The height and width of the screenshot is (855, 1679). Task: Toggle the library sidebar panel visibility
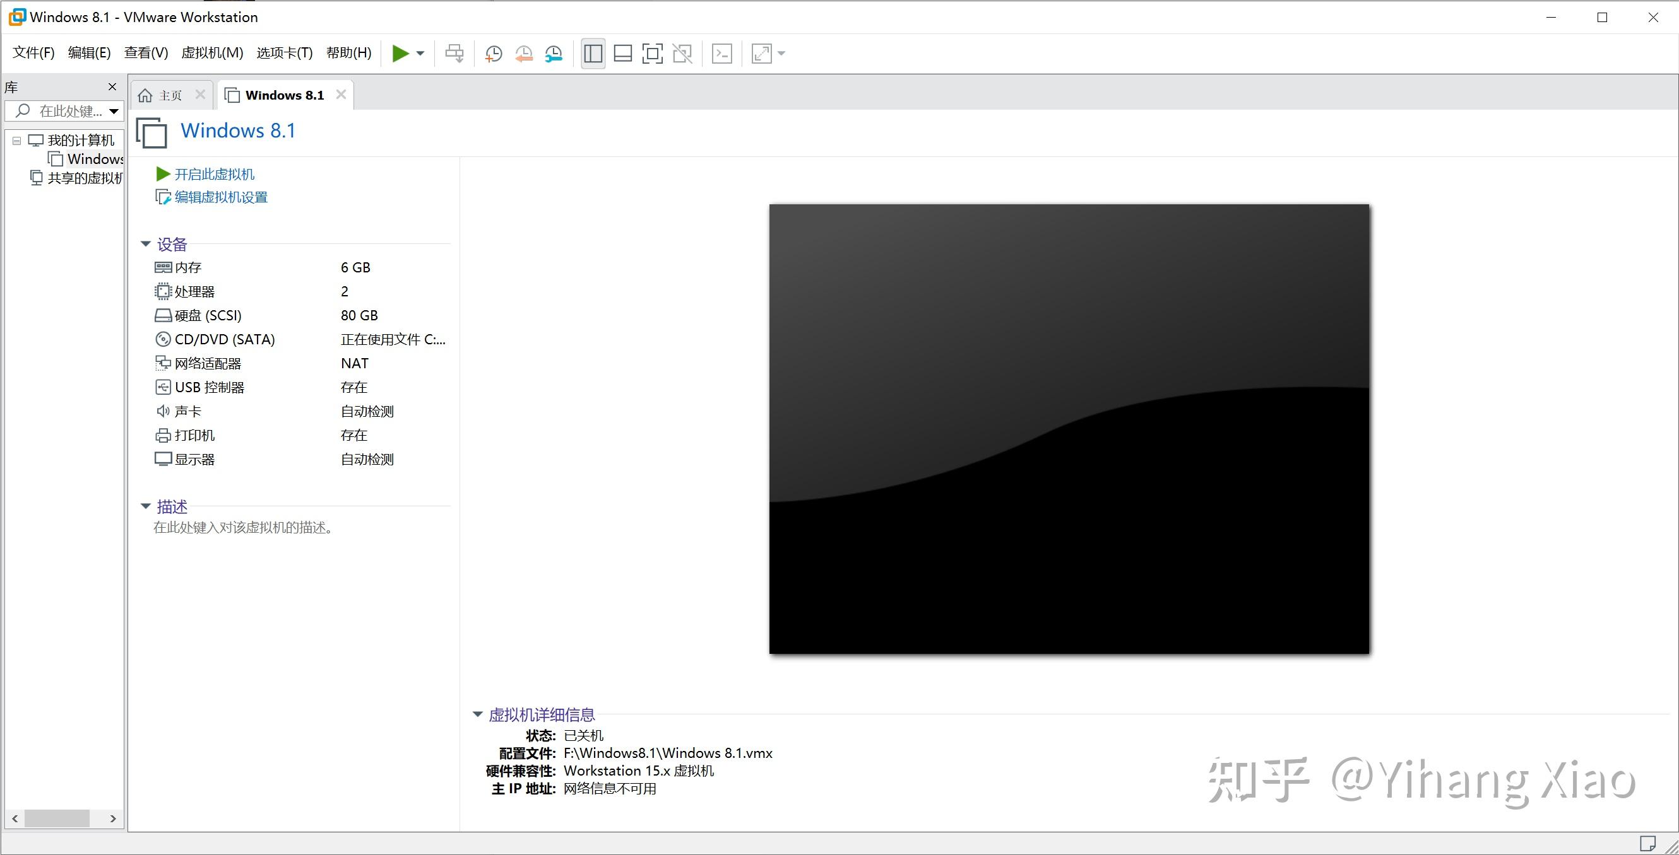click(593, 53)
